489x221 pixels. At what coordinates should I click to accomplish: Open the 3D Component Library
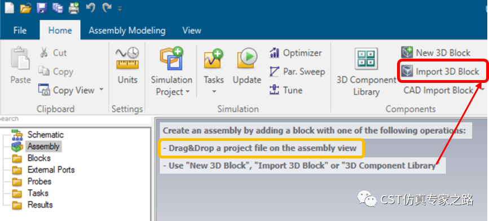click(366, 72)
